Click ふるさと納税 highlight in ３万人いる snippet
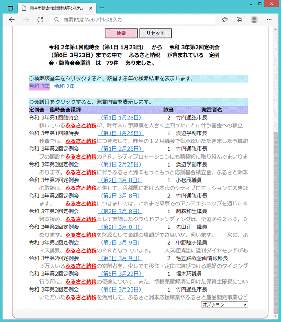Screen dimensions: 281x322 (x=81, y=266)
